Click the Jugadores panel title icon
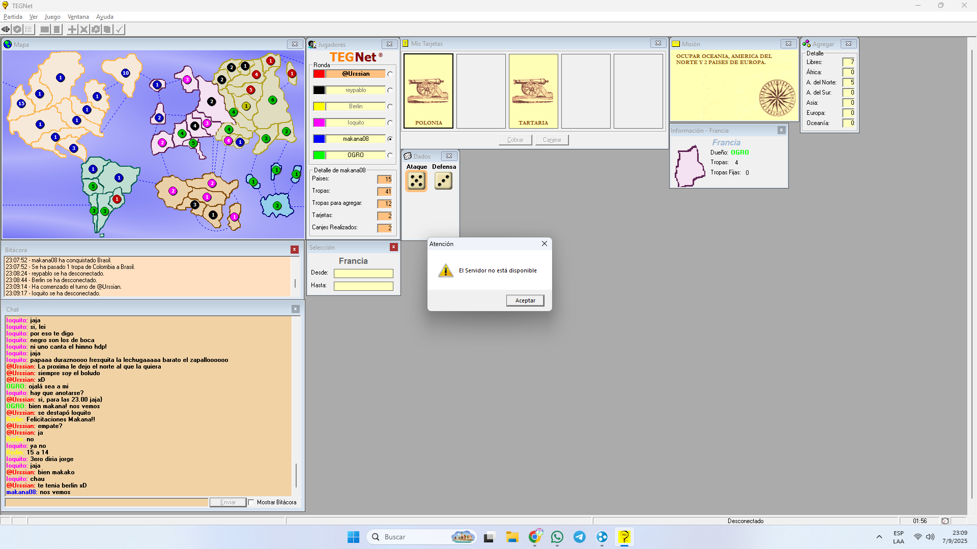The height and width of the screenshot is (549, 977). [x=312, y=44]
